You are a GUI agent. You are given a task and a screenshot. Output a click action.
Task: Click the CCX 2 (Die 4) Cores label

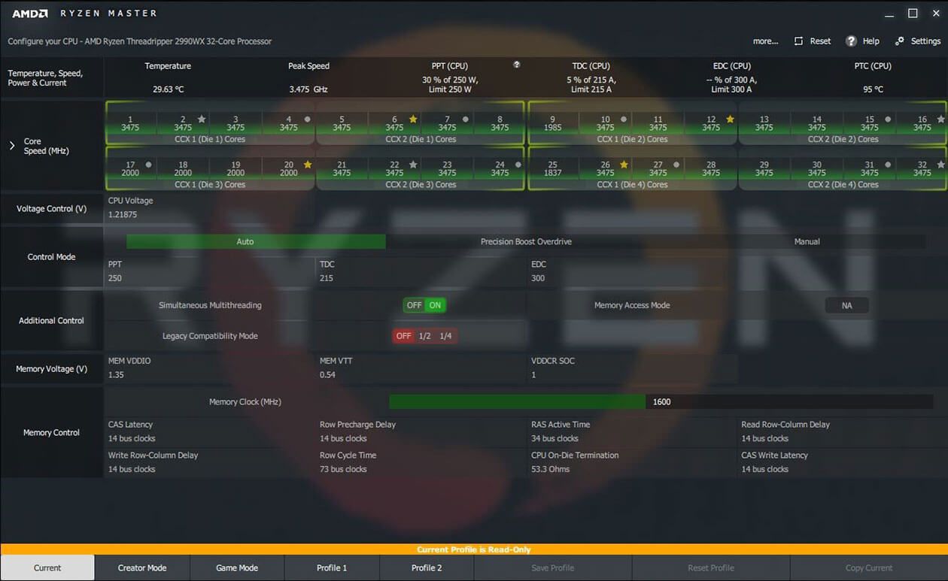pyautogui.click(x=843, y=184)
